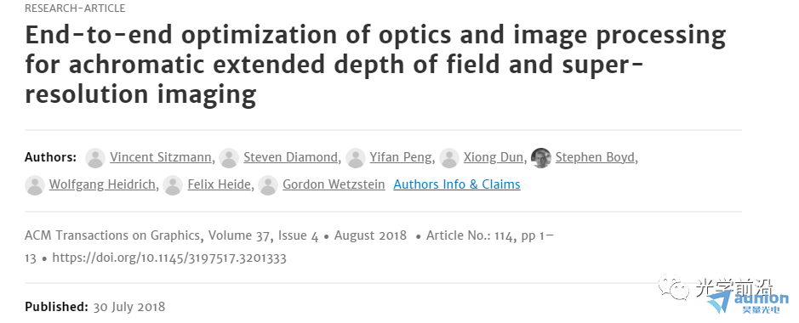Visit Yifan Peng author page
Screen dimensions: 799x323
pos(401,158)
